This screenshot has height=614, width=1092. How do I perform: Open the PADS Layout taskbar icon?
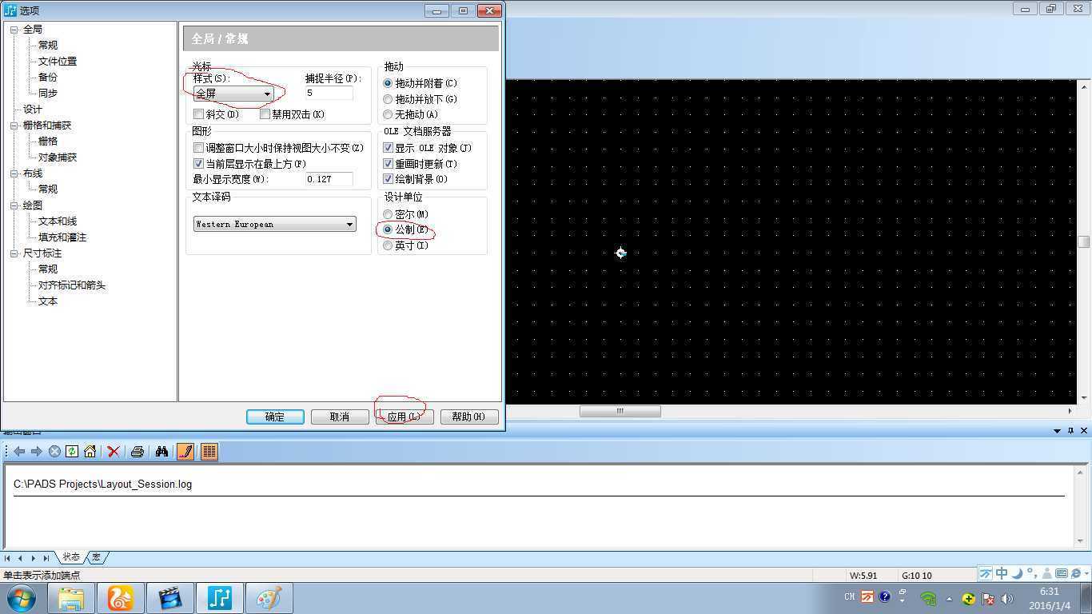(x=220, y=598)
